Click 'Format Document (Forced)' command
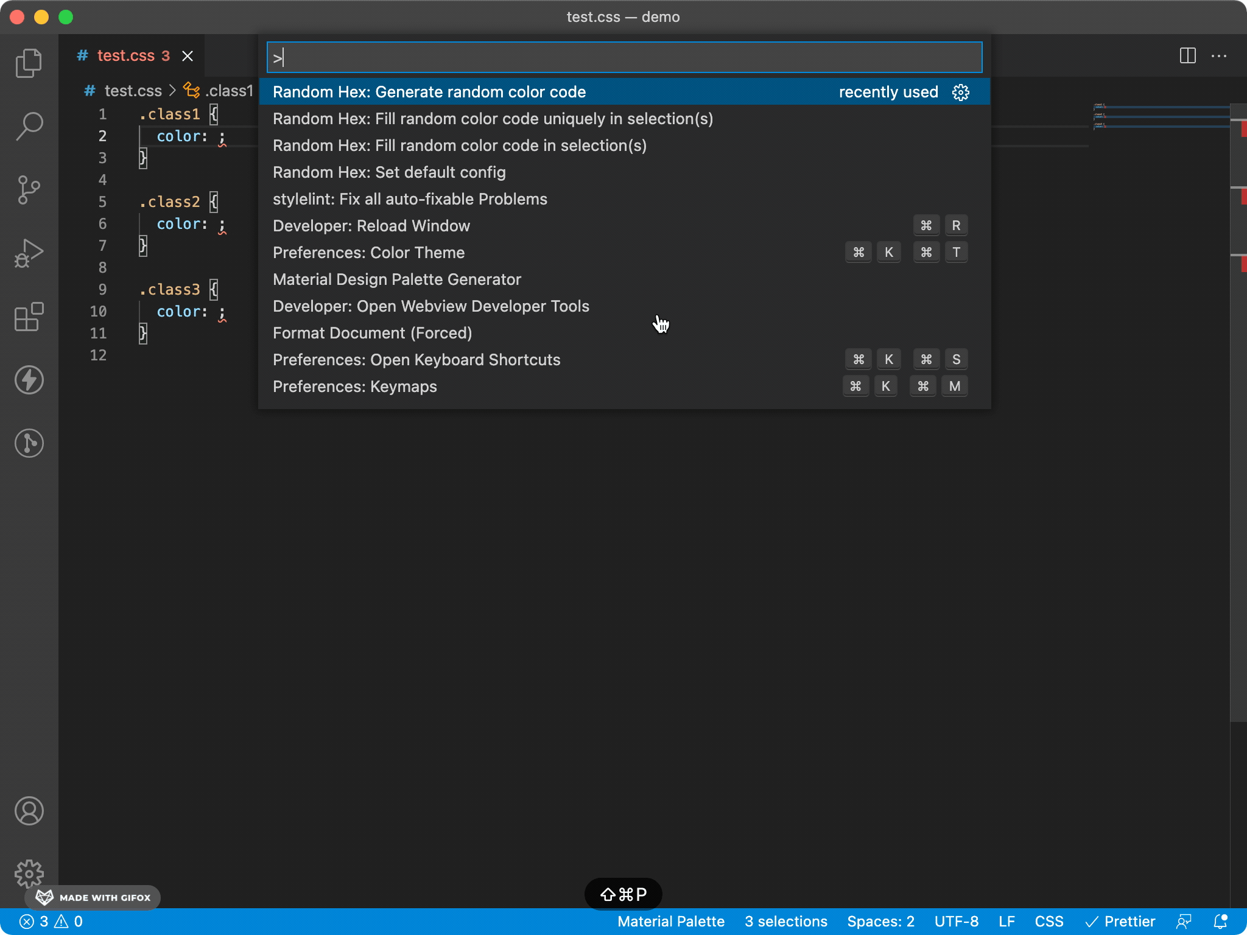This screenshot has width=1247, height=935. click(x=373, y=333)
